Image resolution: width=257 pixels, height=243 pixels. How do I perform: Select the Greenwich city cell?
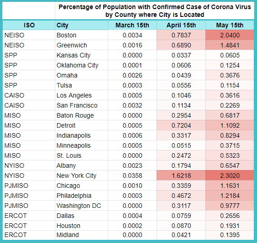tap(81, 45)
